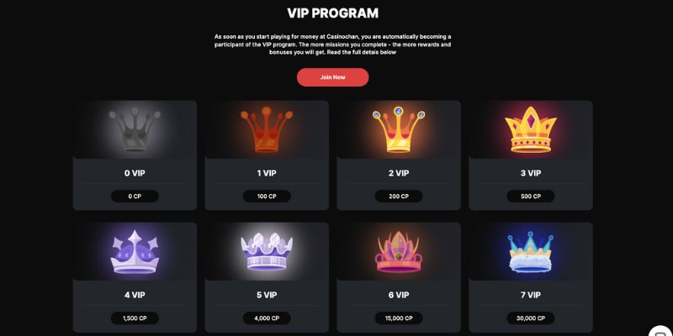This screenshot has height=336, width=673.
Task: Click the grey 0 VIP crown icon
Action: (135, 129)
